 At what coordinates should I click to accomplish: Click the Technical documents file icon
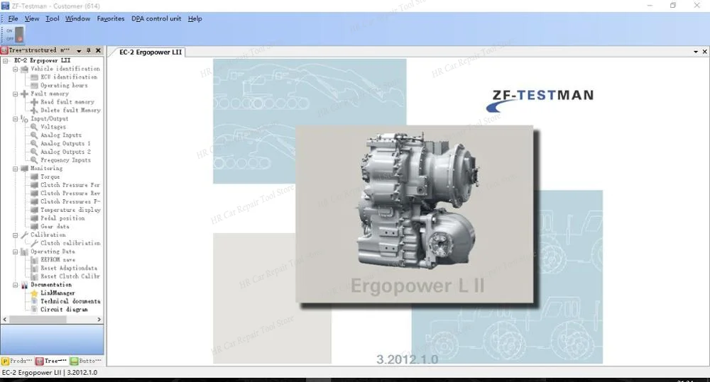point(34,301)
